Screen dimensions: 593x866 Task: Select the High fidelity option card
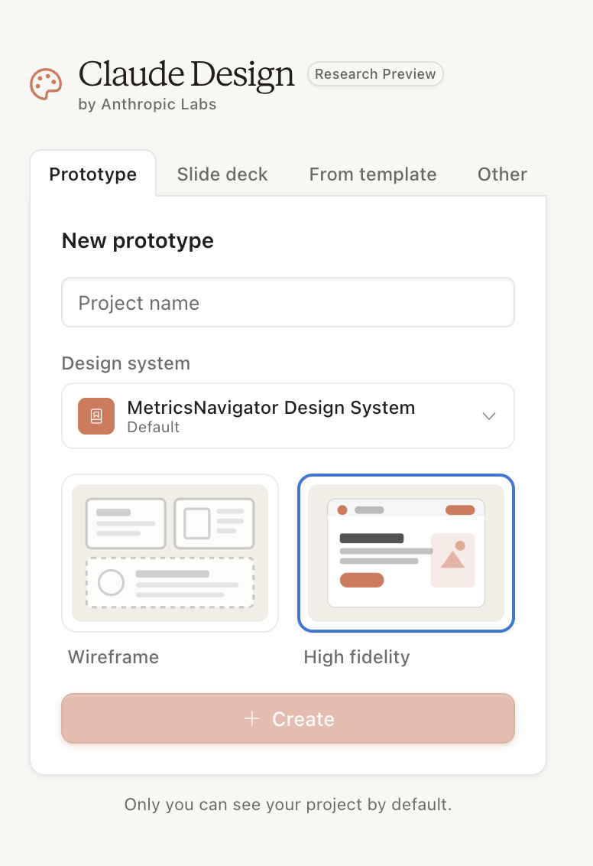tap(406, 553)
